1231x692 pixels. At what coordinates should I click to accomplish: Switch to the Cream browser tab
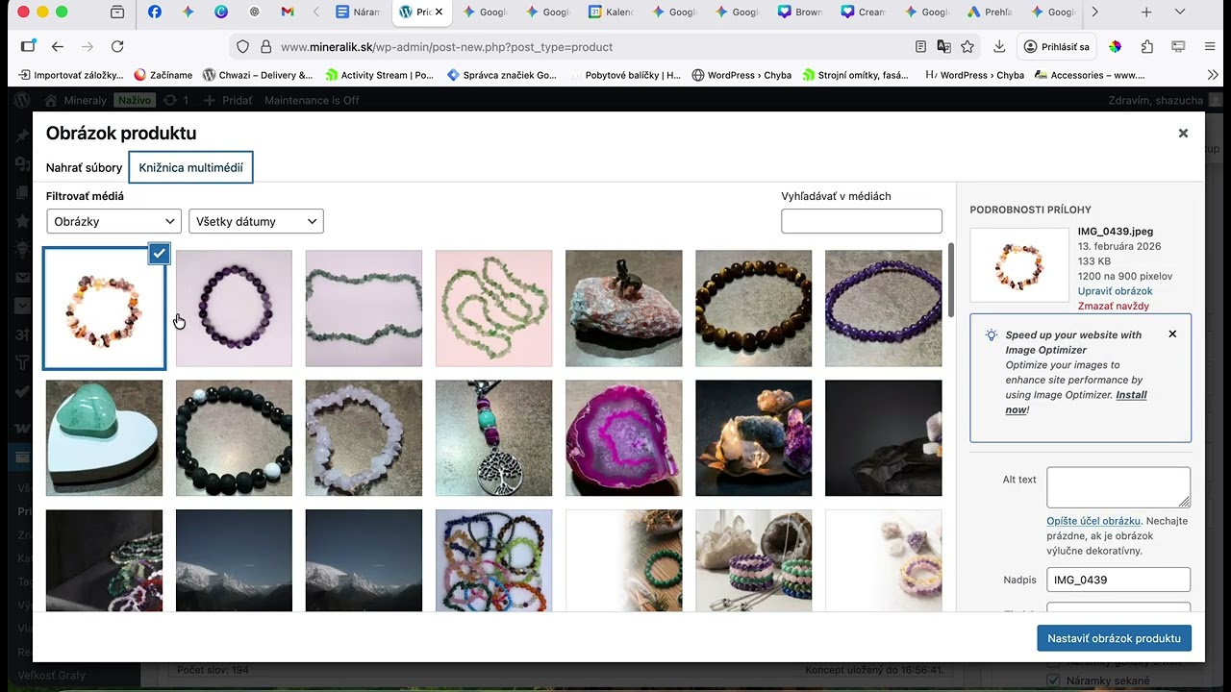pyautogui.click(x=864, y=12)
